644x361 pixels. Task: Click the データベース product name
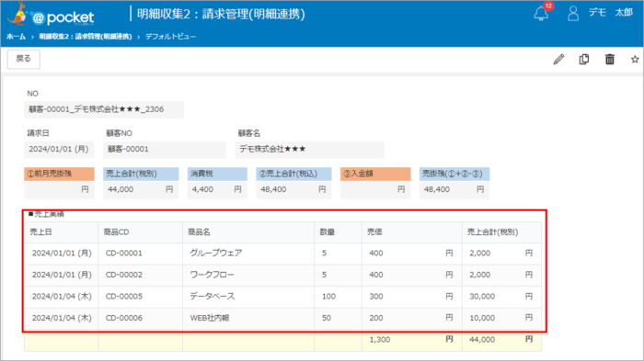click(x=212, y=296)
